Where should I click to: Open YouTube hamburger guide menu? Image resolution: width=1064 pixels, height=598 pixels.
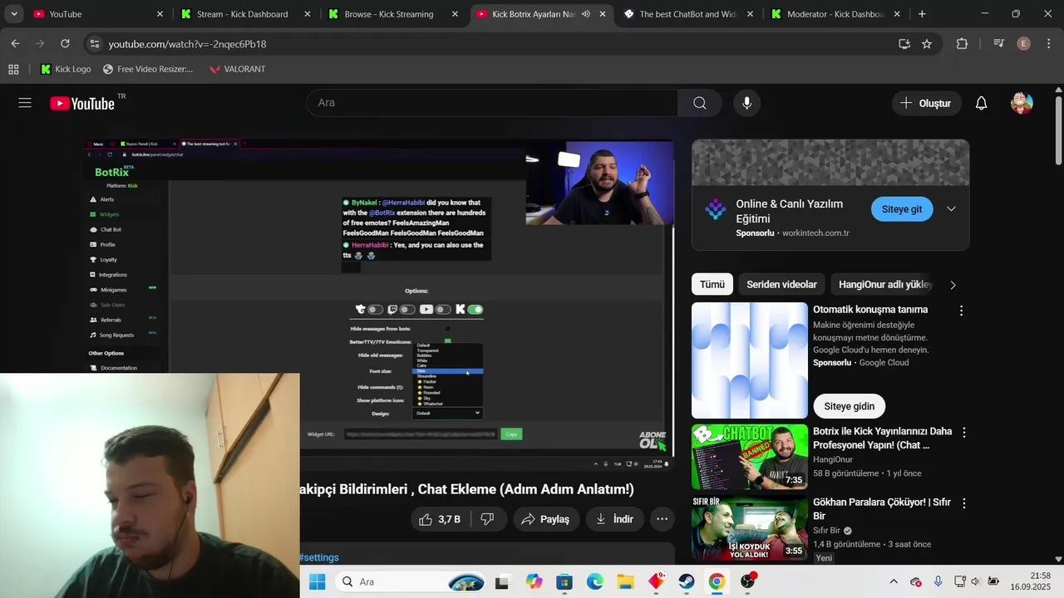pos(25,103)
